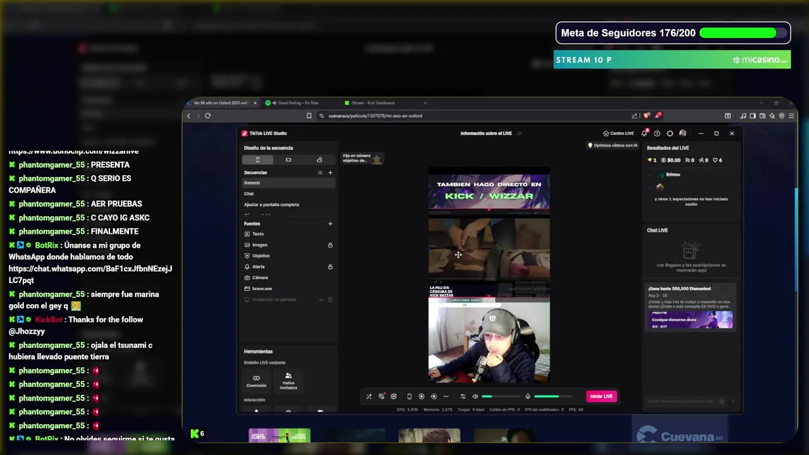Reload the cuevana page
The width and height of the screenshot is (809, 455).
tap(207, 116)
